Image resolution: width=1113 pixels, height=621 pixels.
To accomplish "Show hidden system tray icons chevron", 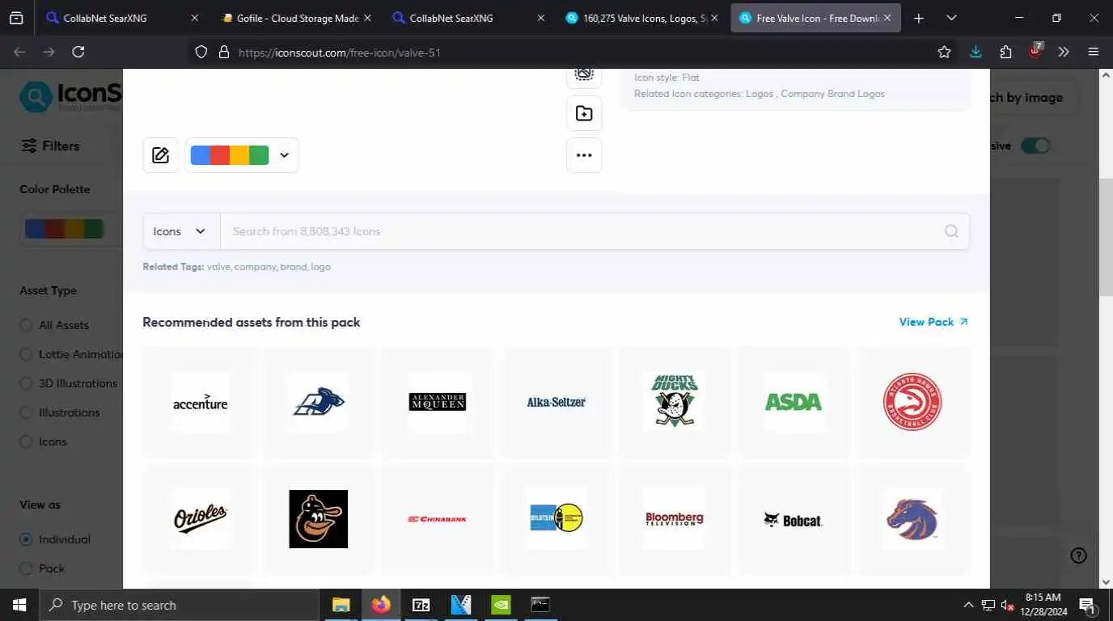I will click(x=968, y=605).
